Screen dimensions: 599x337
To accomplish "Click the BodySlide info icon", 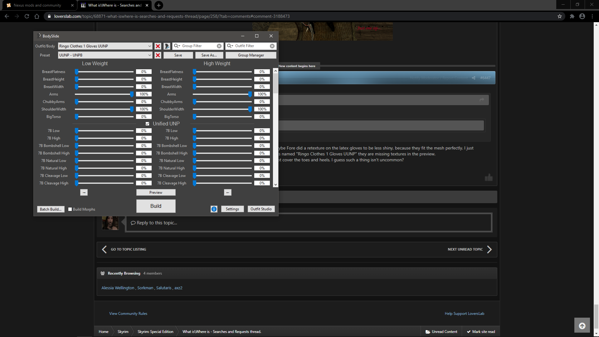I will coord(214,209).
